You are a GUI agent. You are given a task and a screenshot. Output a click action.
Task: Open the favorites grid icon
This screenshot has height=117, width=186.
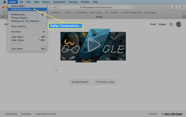pos(4,13)
